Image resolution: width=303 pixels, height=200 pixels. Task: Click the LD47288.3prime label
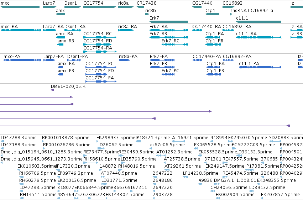[x=19, y=138]
